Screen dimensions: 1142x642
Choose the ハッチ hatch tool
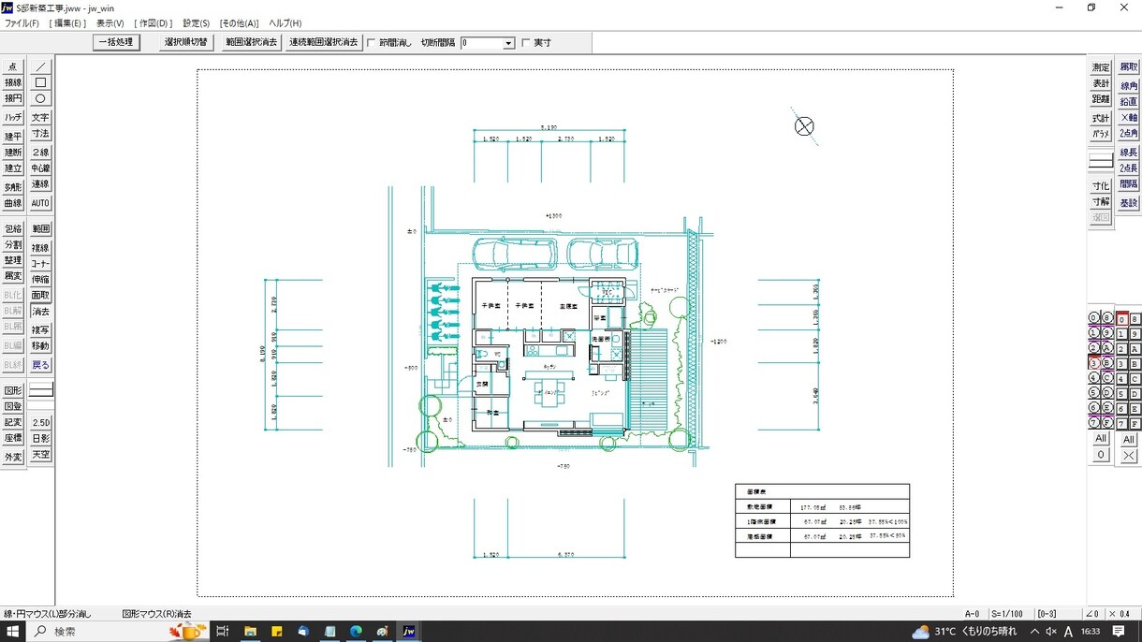[13, 118]
